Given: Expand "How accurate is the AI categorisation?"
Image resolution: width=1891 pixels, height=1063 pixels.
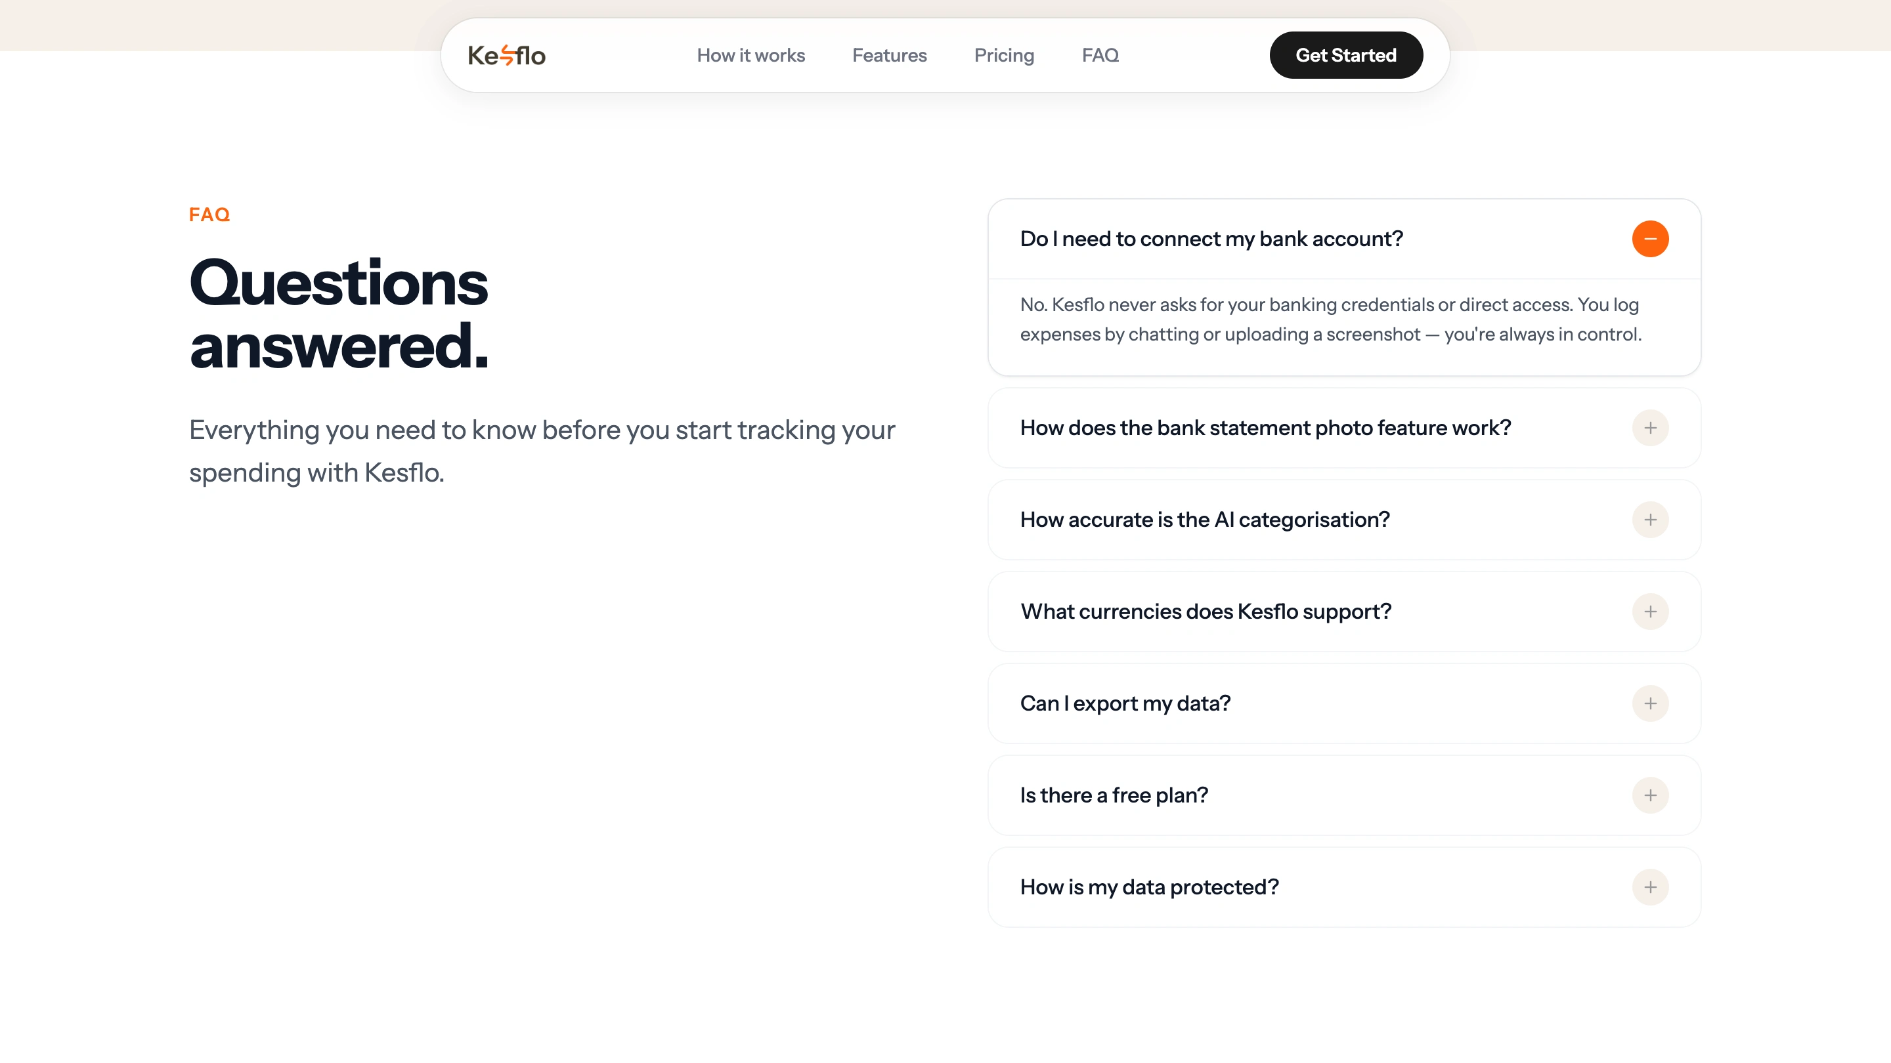Looking at the screenshot, I should click(1205, 520).
